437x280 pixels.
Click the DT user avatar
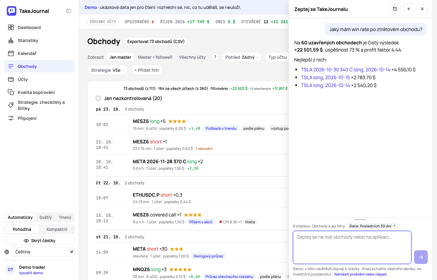tap(11, 270)
